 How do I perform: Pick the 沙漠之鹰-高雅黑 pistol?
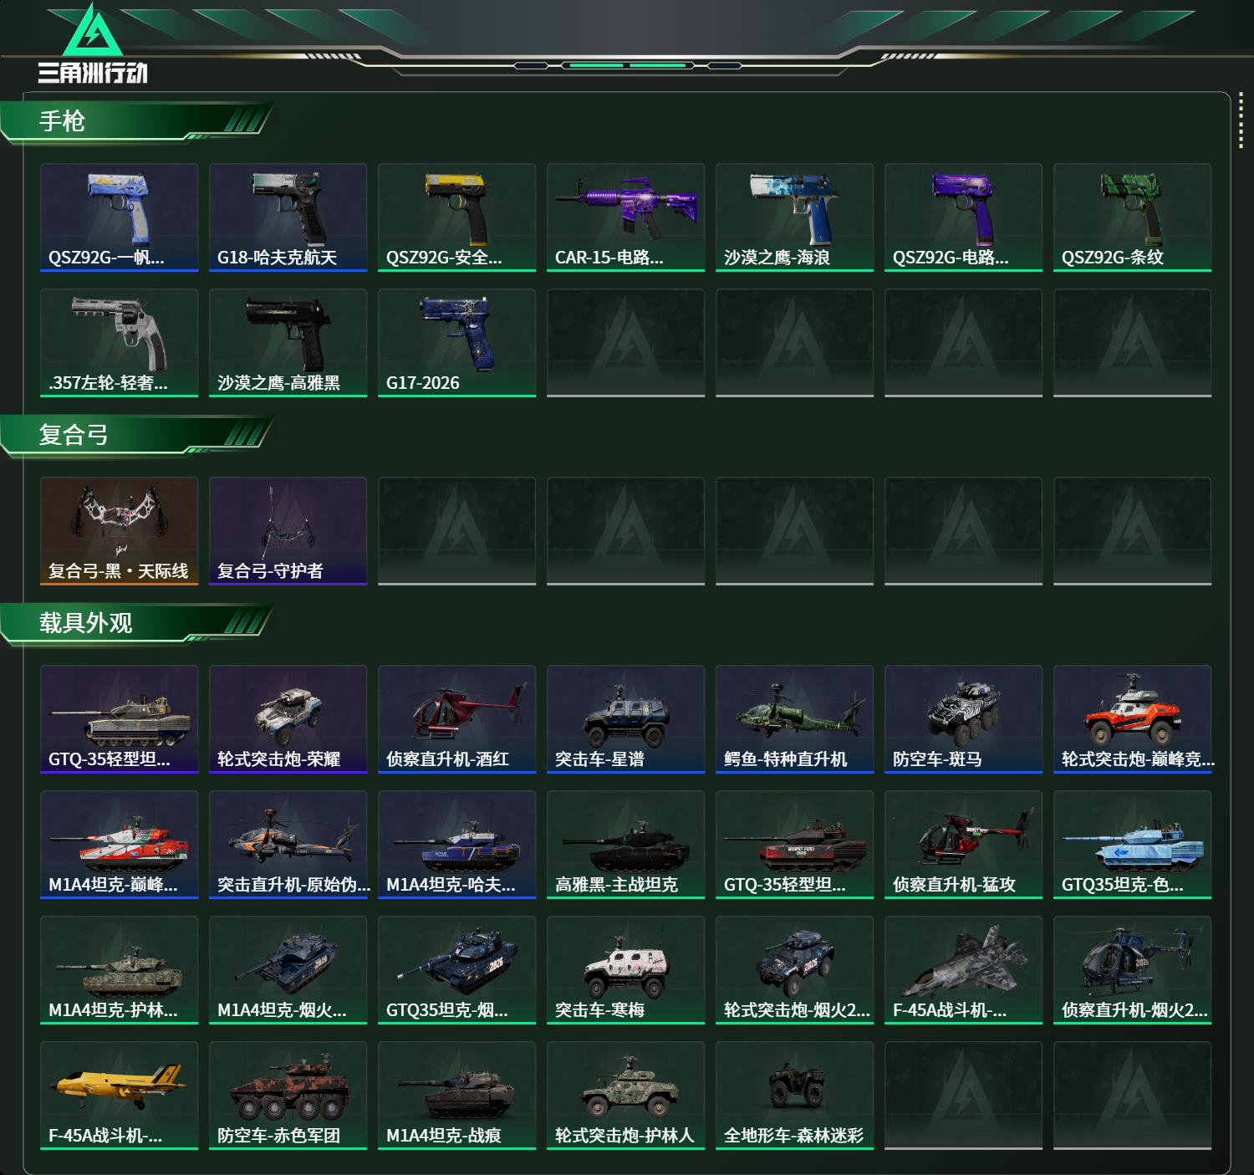click(x=288, y=343)
